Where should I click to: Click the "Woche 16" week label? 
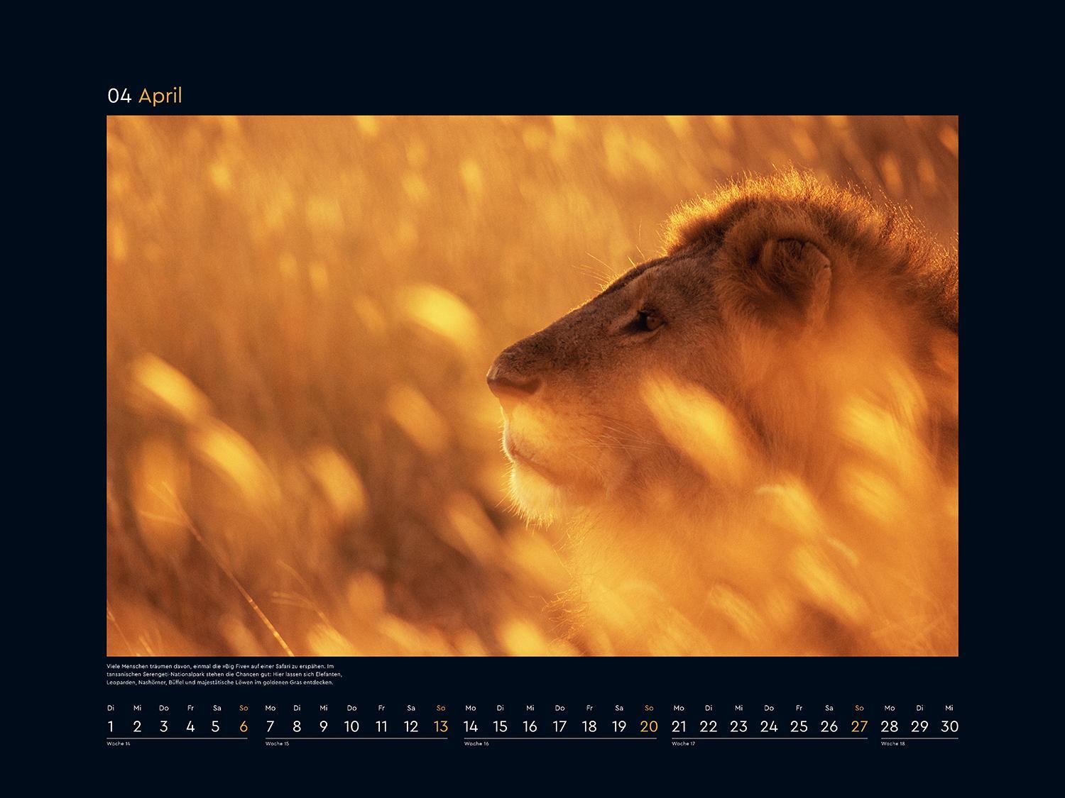476,743
